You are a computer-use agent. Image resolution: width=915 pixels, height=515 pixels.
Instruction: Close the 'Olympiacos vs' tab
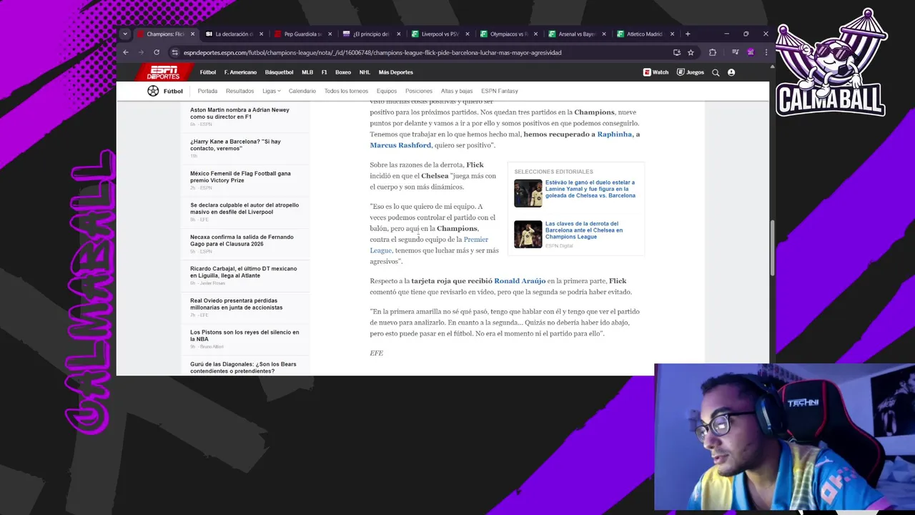point(535,34)
